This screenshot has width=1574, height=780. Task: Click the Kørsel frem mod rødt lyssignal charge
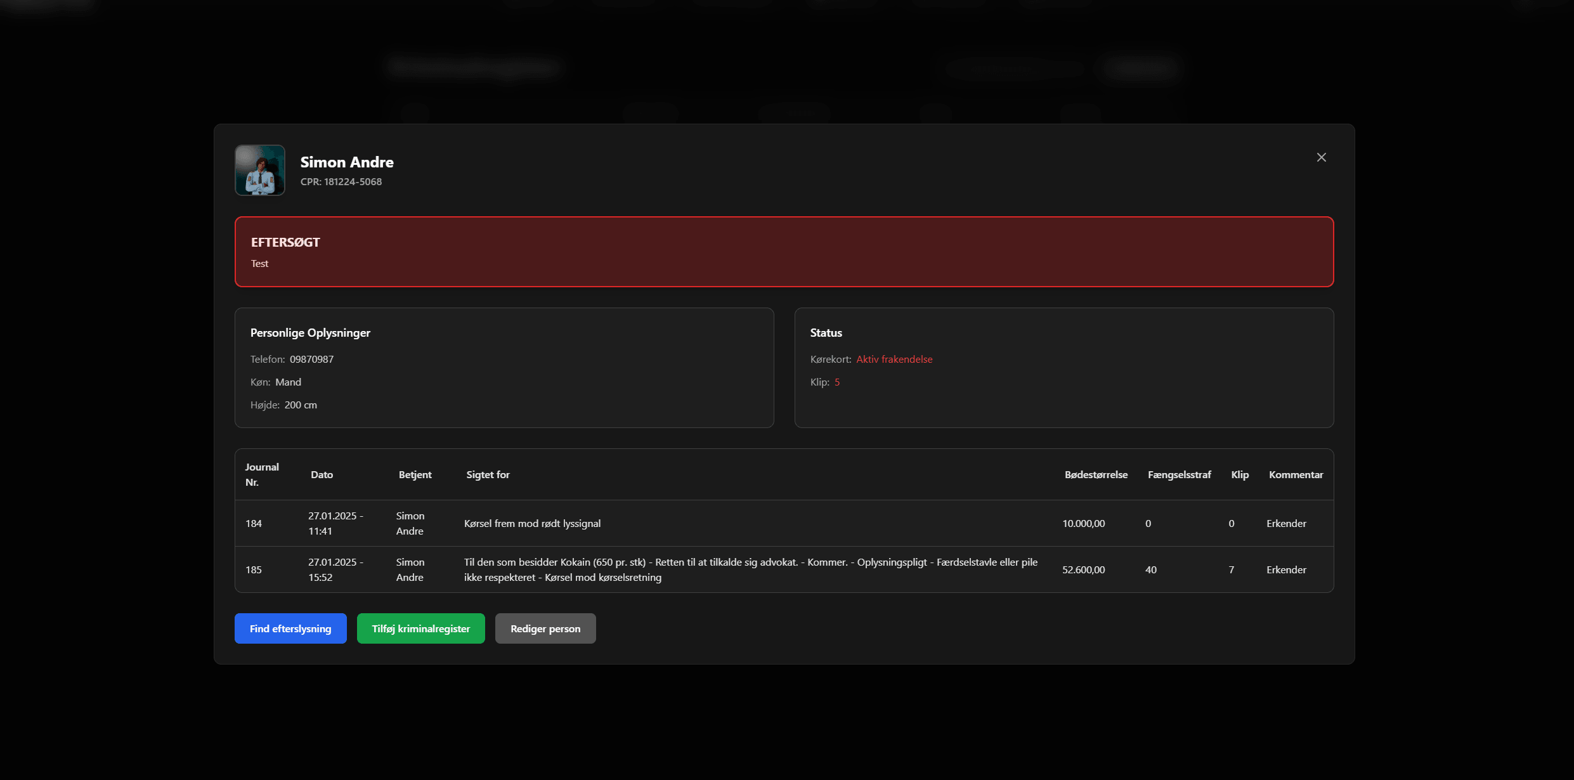coord(532,523)
